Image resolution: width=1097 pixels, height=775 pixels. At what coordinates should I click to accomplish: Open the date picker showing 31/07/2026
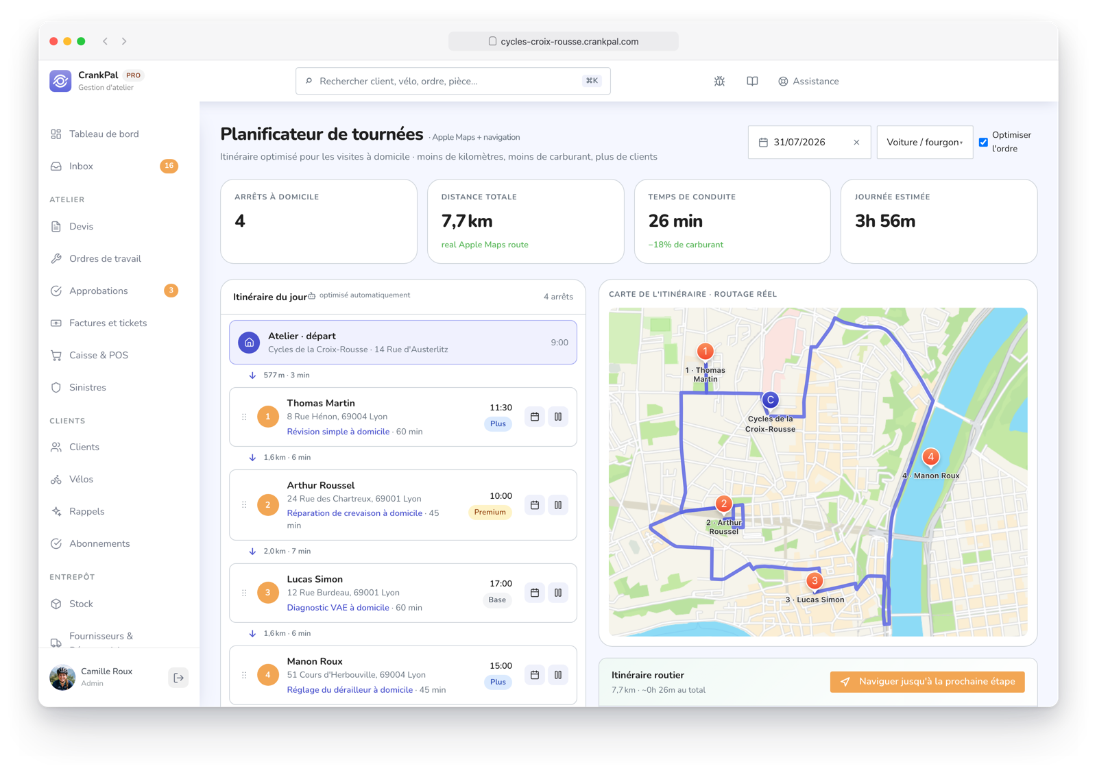[809, 143]
